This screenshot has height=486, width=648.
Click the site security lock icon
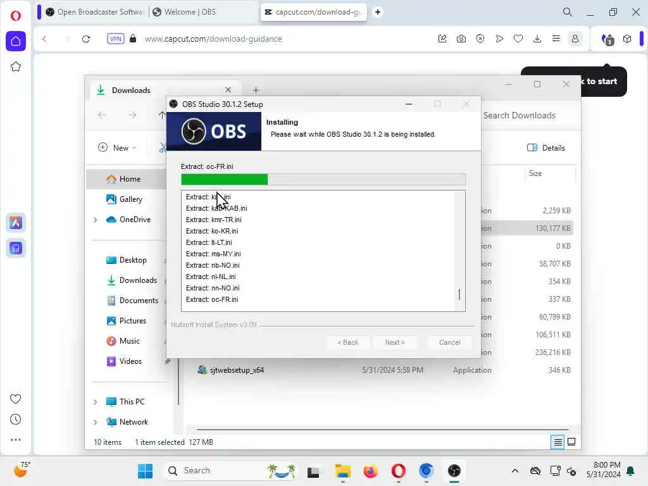pyautogui.click(x=133, y=39)
